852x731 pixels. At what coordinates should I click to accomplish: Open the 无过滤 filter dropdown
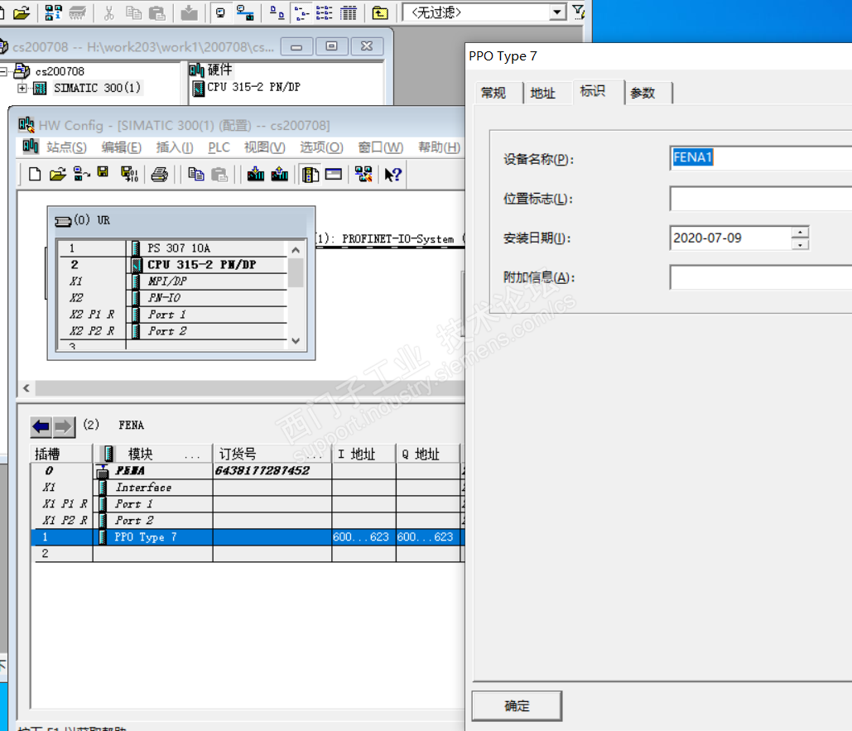point(557,12)
